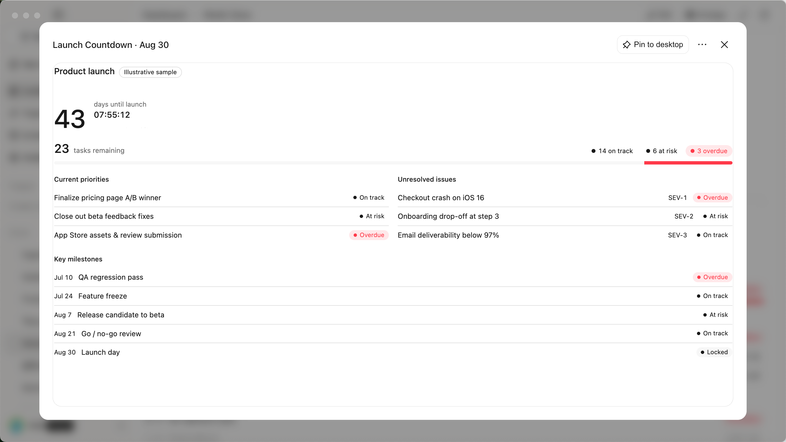
Task: Click the SEV-2 severity label
Action: (x=684, y=216)
